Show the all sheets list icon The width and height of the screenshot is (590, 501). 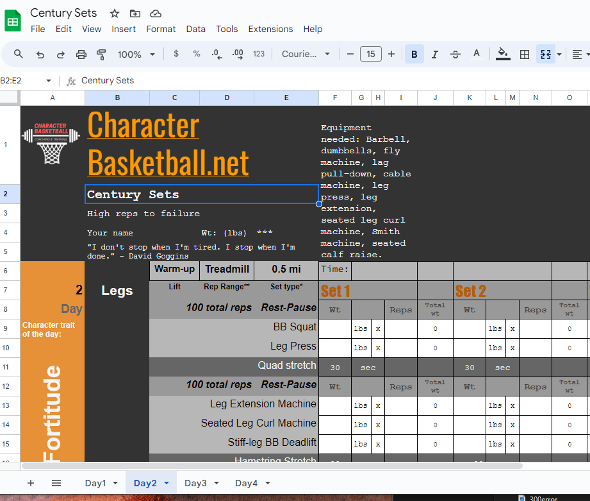(x=56, y=483)
